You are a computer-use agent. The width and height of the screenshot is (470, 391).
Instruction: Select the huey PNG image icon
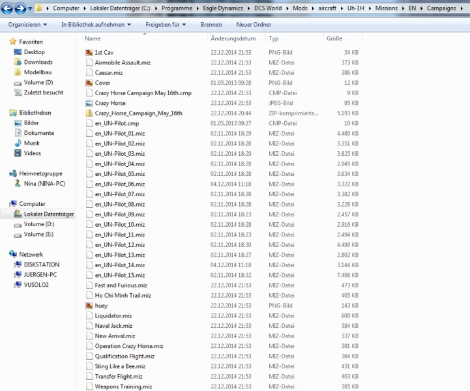click(x=89, y=306)
